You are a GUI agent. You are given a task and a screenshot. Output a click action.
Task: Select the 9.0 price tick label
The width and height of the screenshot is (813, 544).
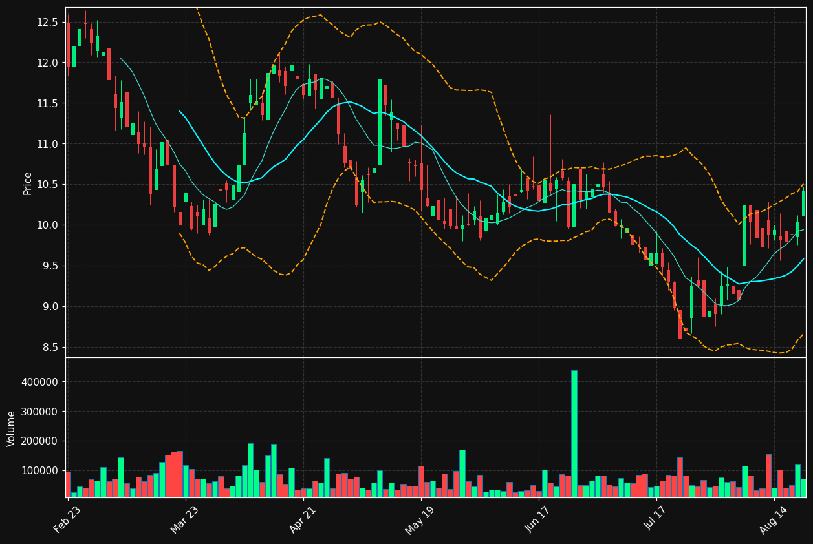(50, 307)
